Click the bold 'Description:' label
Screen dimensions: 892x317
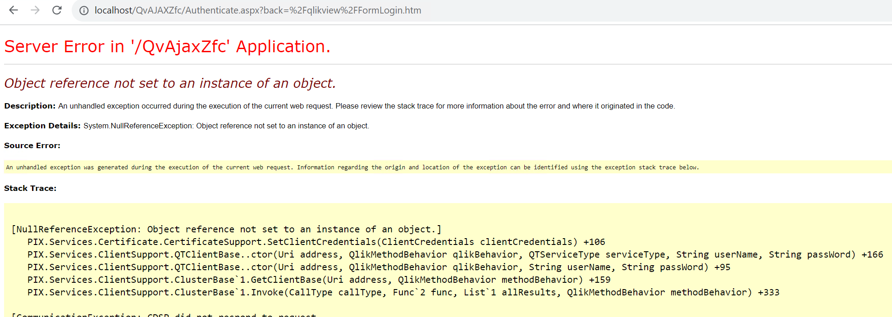[x=30, y=106]
